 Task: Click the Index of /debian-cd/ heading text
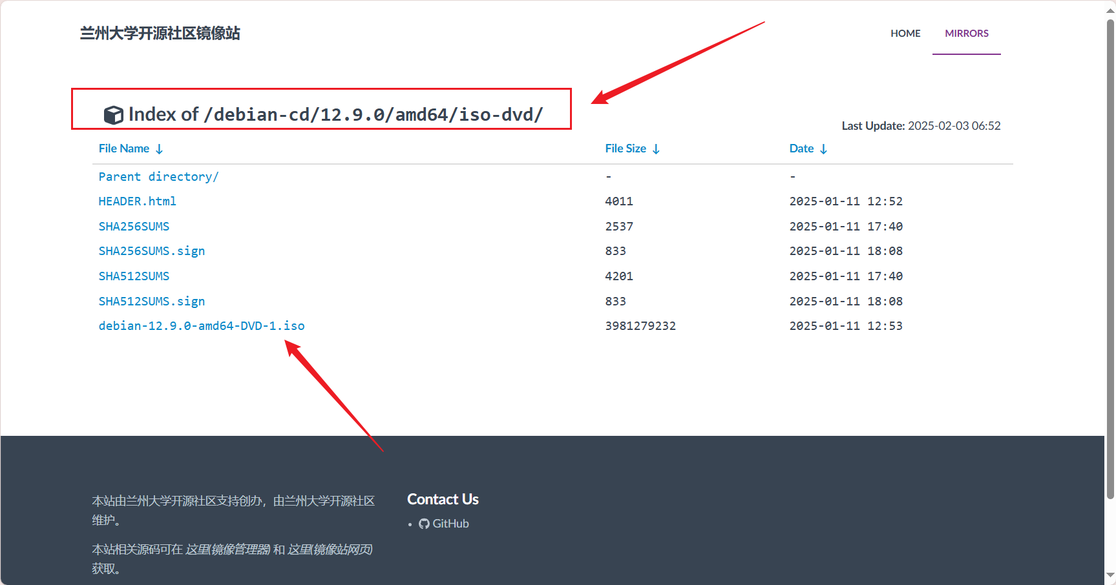point(335,114)
